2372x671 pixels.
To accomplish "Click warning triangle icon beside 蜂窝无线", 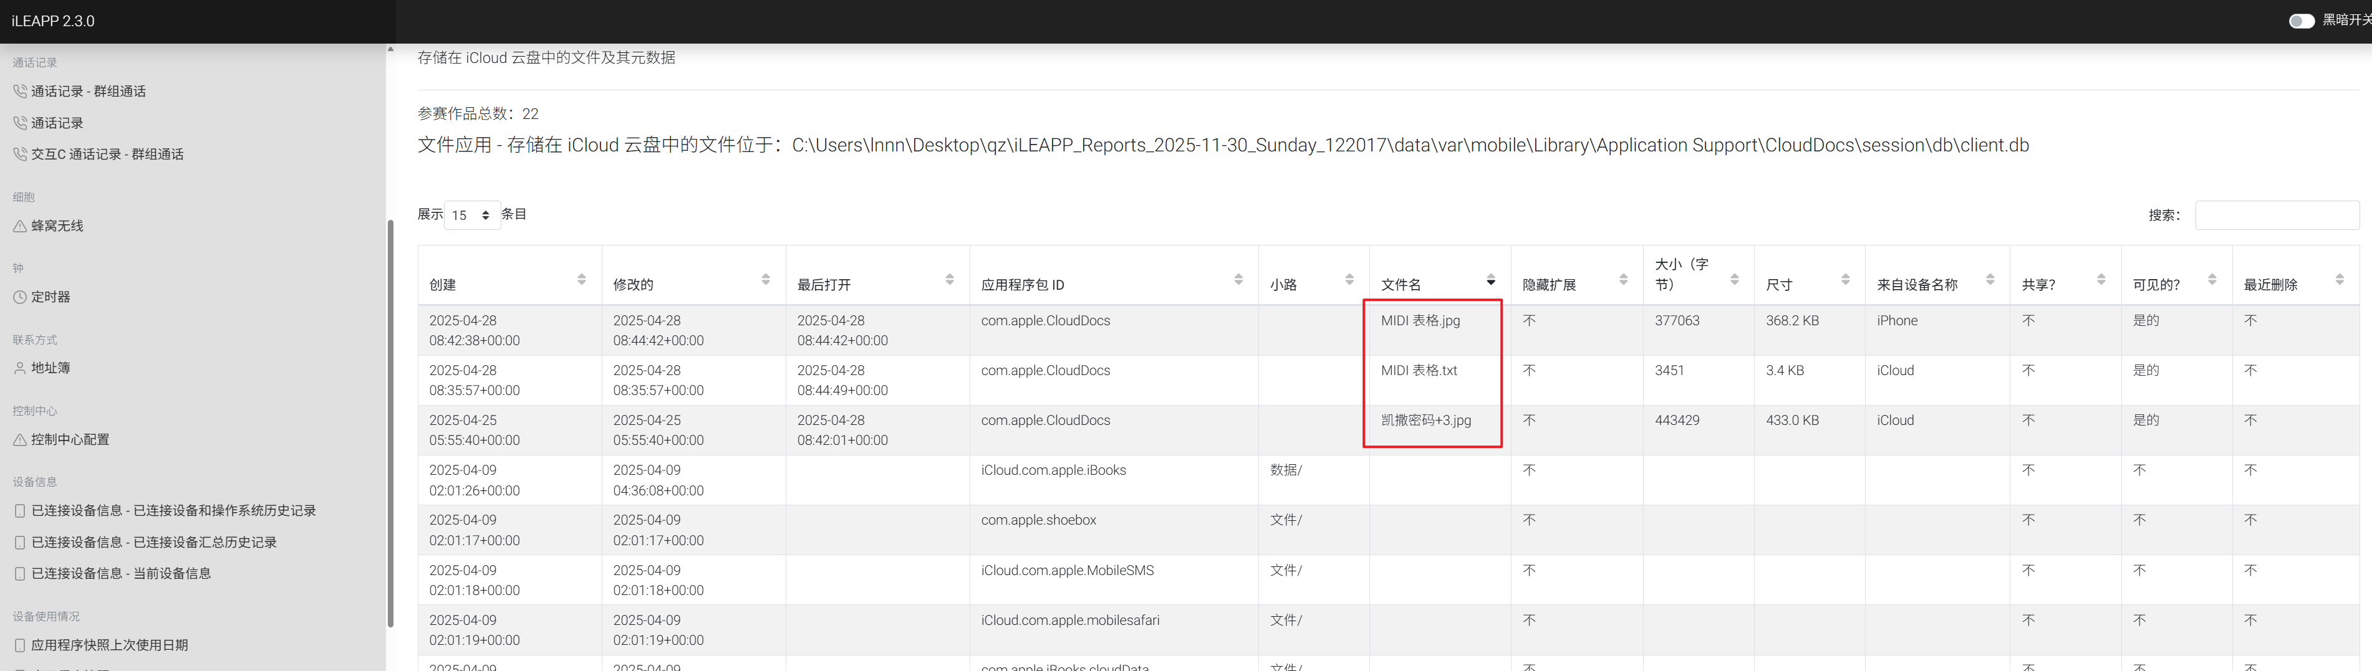I will coord(19,226).
